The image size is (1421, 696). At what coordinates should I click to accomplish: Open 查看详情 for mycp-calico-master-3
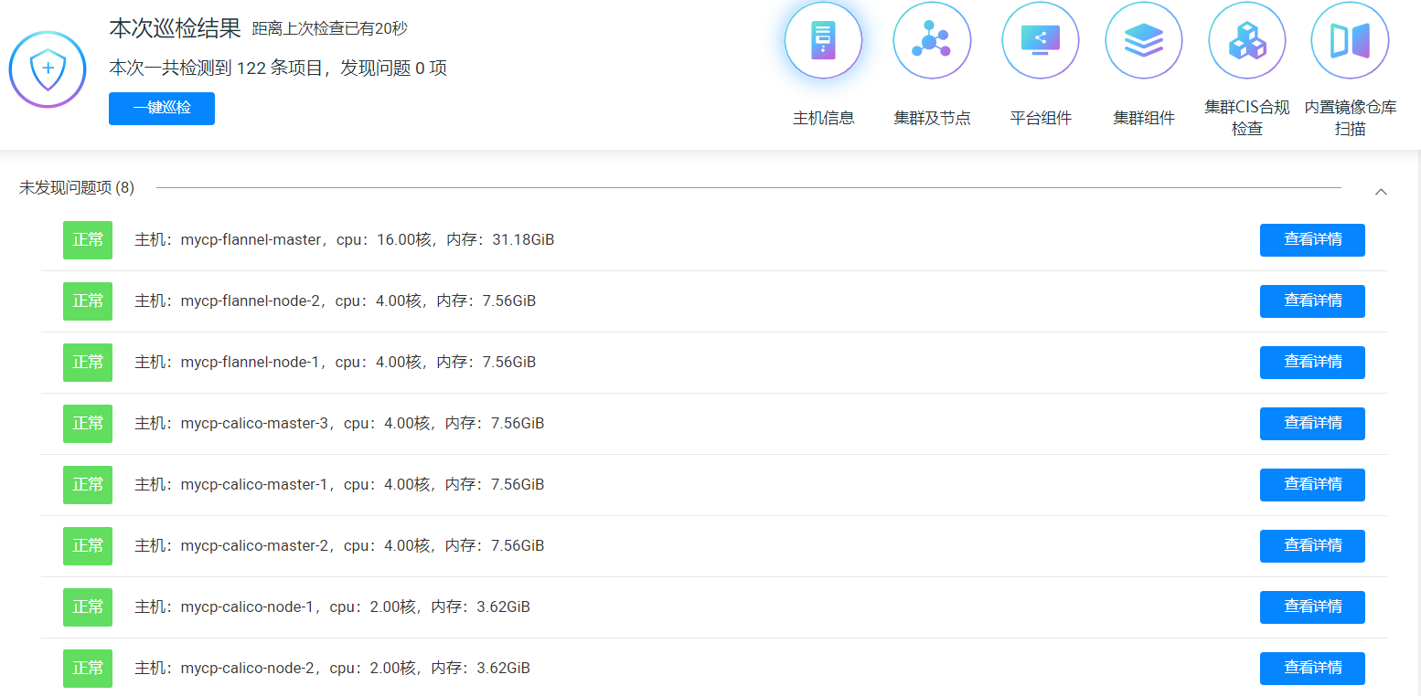tap(1312, 424)
